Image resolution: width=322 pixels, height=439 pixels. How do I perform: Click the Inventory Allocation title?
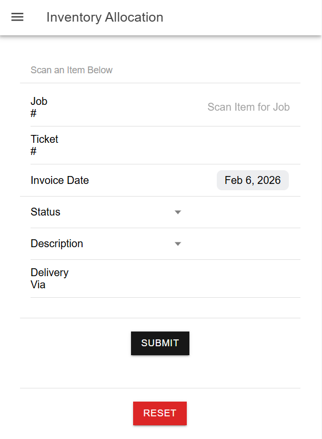click(x=105, y=17)
